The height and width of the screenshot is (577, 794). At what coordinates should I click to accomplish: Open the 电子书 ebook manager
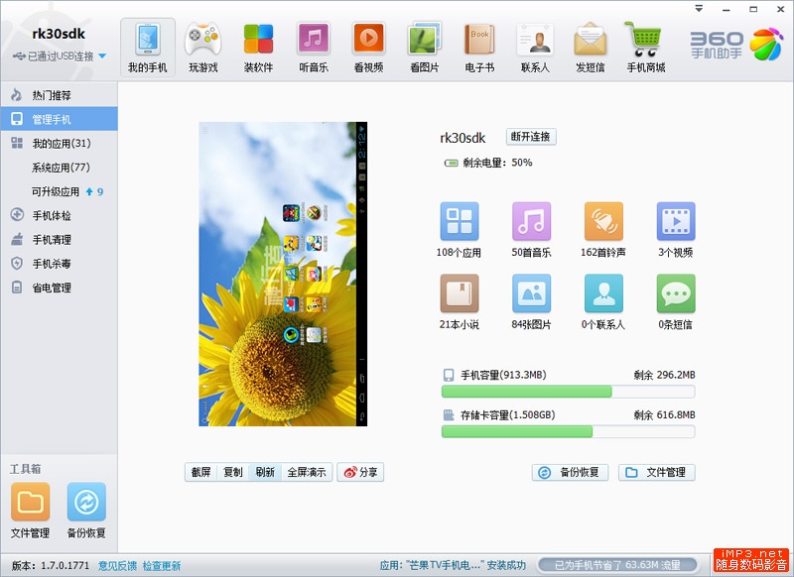pos(477,46)
